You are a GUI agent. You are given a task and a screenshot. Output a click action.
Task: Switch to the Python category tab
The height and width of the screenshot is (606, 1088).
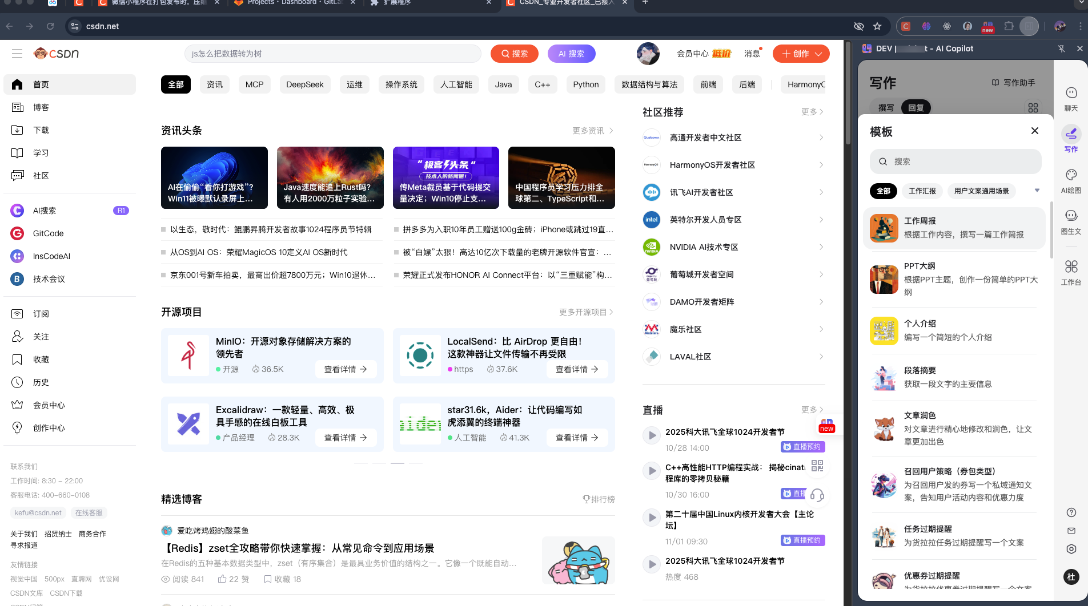click(x=585, y=84)
